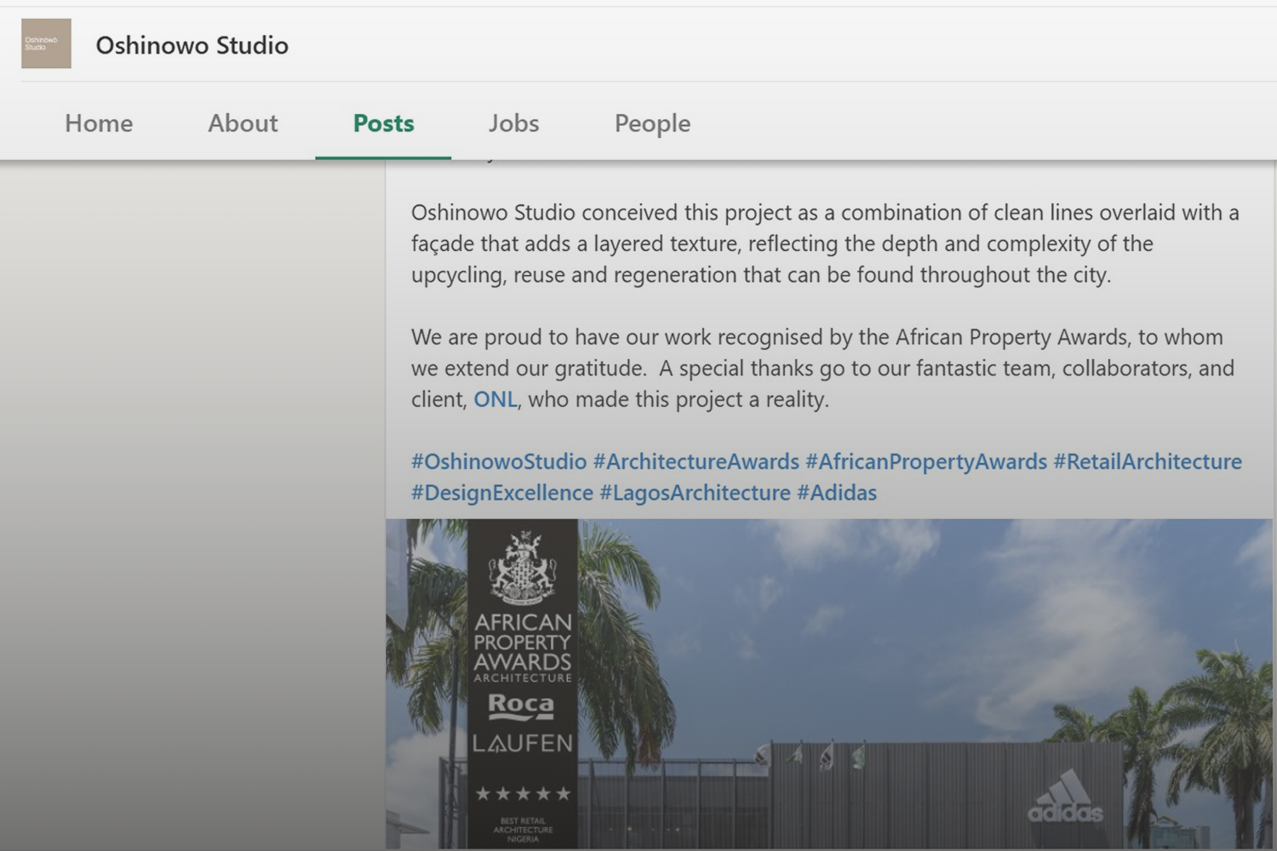Open the #RetailArchitecture hashtag
Image resolution: width=1277 pixels, height=851 pixels.
click(x=1148, y=461)
